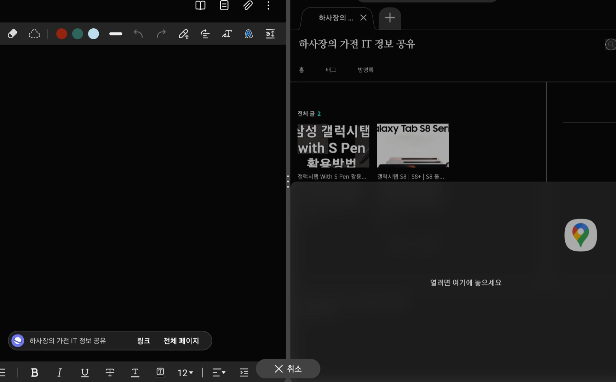Tap the straighten handwriting icon
Screen dimensions: 616x382
(x=205, y=34)
